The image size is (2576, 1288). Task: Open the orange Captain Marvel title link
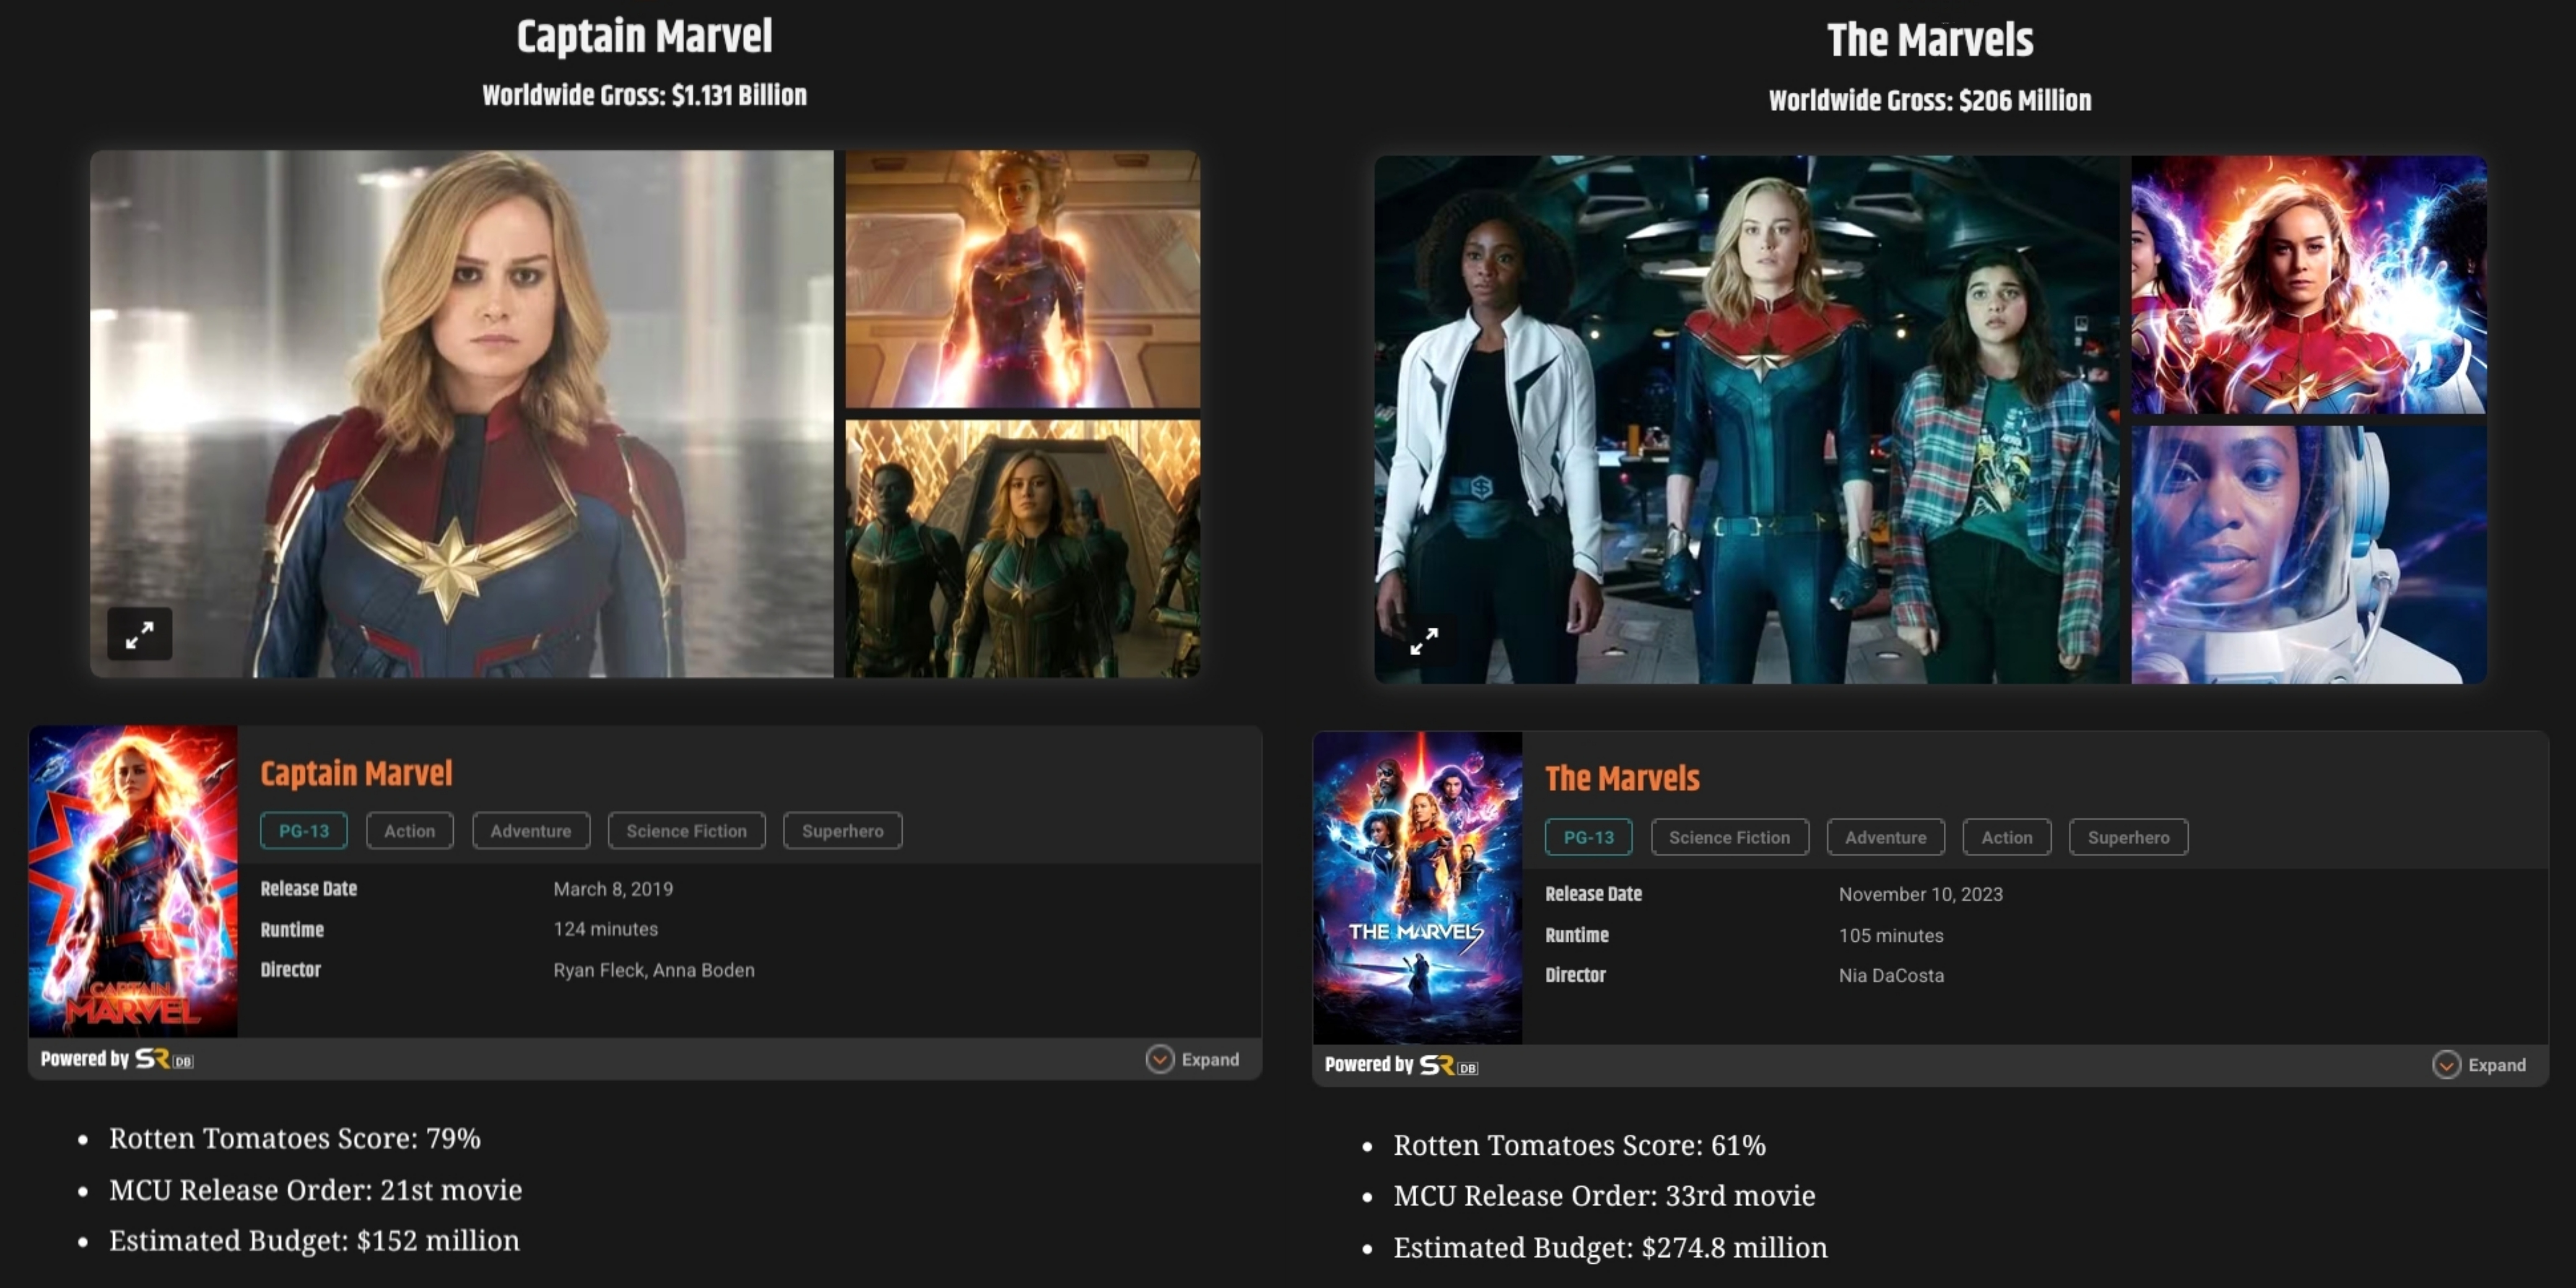coord(357,773)
